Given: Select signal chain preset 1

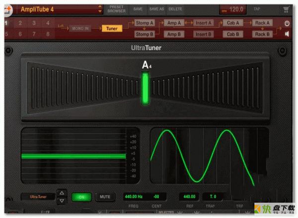Looking at the screenshot, I should click(6, 23).
